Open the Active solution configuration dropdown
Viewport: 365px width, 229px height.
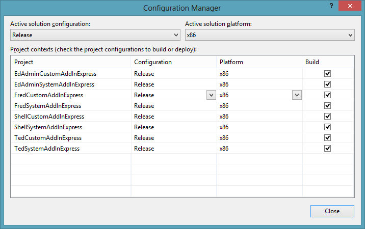click(x=95, y=35)
